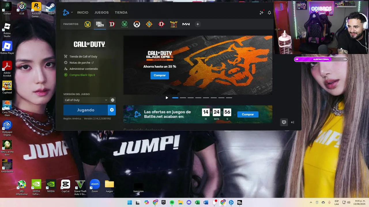The width and height of the screenshot is (369, 207).
Task: Show hidden system tray icons
Action: [x=311, y=202]
